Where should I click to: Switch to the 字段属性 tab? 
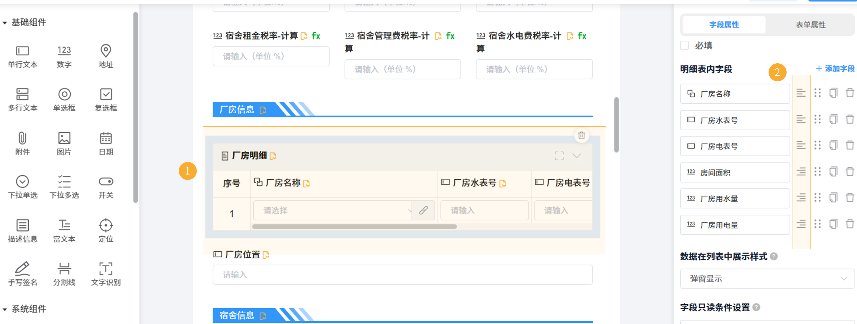(x=724, y=25)
